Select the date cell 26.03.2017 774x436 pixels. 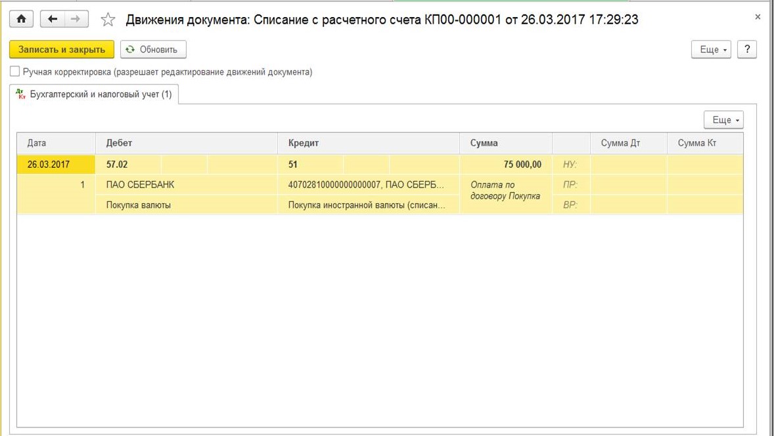pos(49,165)
